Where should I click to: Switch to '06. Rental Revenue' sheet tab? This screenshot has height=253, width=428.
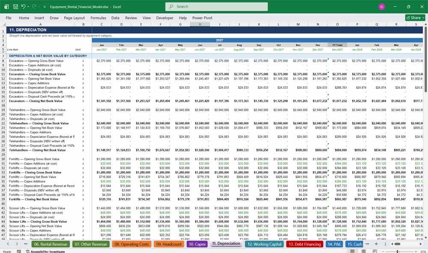(51, 244)
